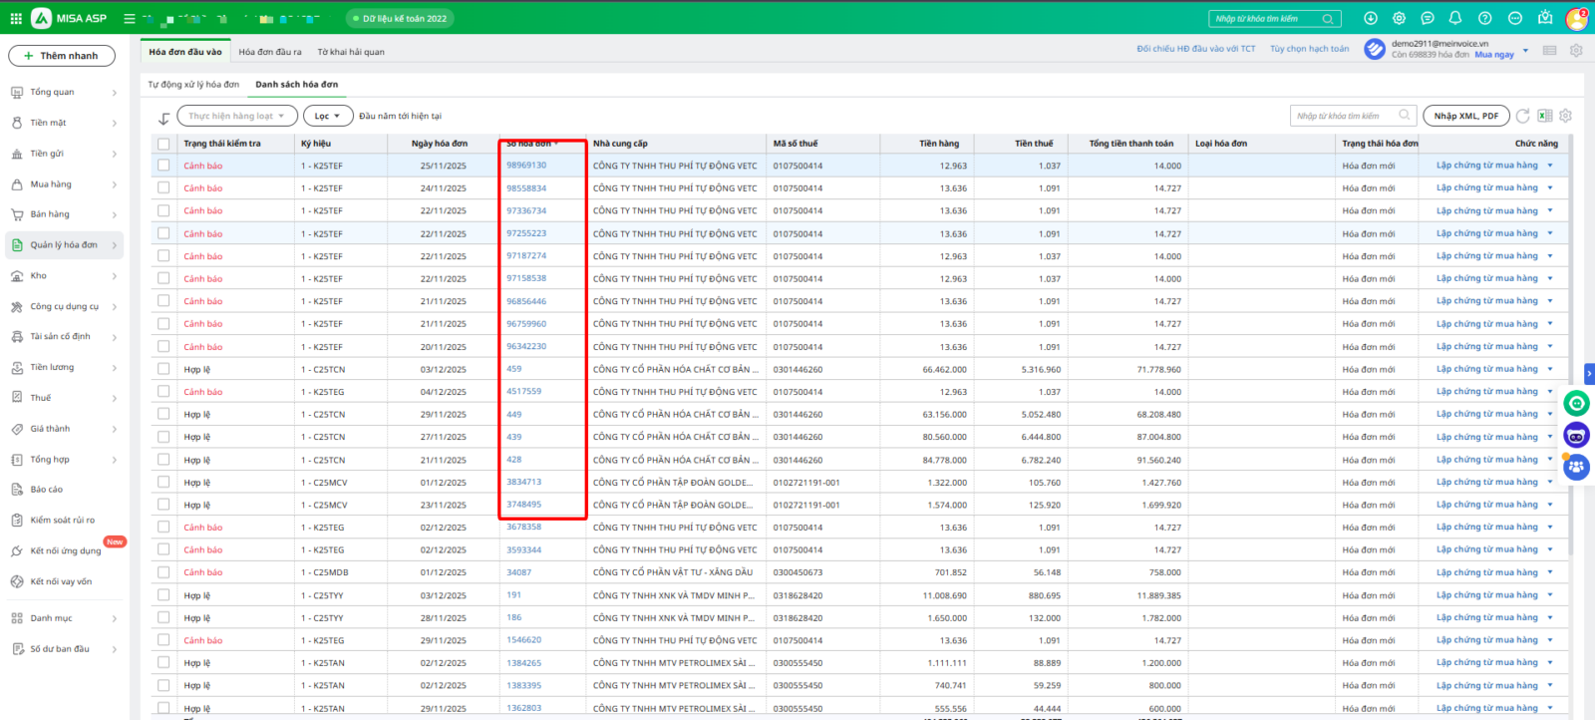Open the Lọc filter dropdown

pyautogui.click(x=328, y=116)
